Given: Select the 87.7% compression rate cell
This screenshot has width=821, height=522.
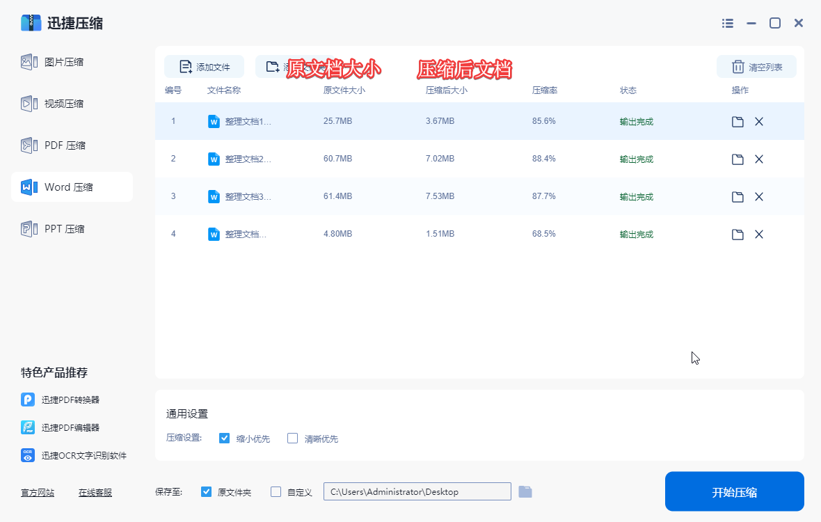Looking at the screenshot, I should tap(544, 196).
